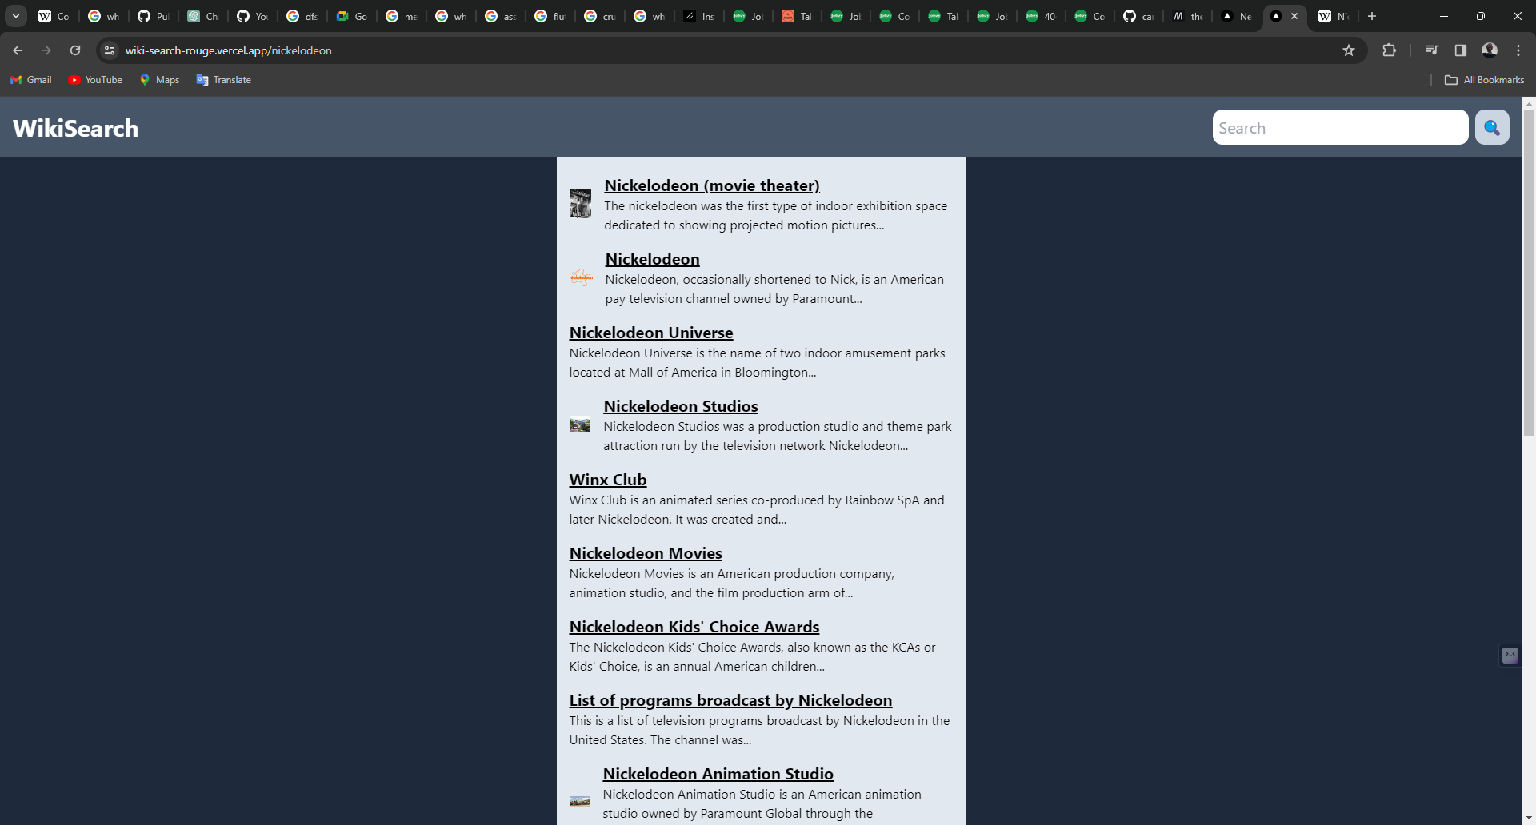Open the Nickelodeon Studios link
This screenshot has width=1536, height=825.
tap(681, 406)
